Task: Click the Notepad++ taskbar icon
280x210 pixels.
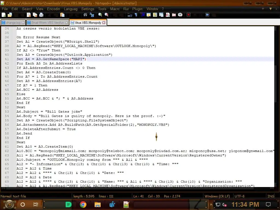Action: (126, 205)
